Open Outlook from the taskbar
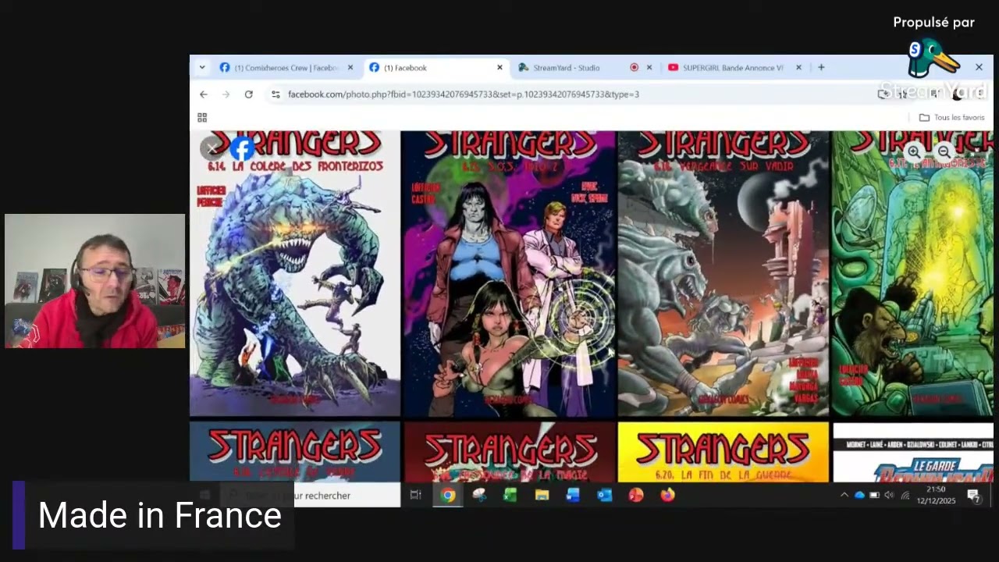The image size is (999, 562). pos(604,495)
